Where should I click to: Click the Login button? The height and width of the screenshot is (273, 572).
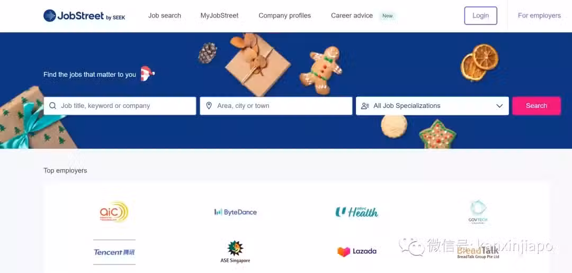pos(480,16)
